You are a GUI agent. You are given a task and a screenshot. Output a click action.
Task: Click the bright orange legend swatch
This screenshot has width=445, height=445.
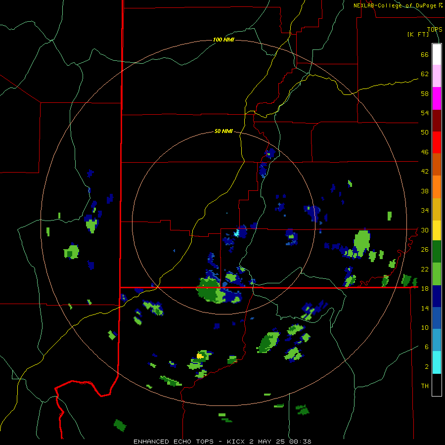tap(437, 187)
